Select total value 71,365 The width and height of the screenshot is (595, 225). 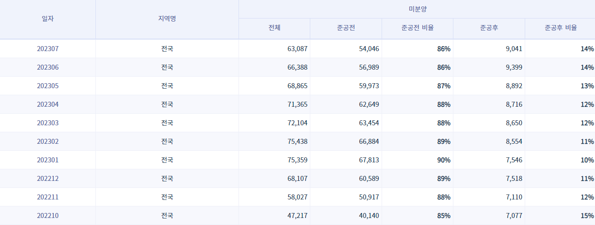tap(297, 104)
